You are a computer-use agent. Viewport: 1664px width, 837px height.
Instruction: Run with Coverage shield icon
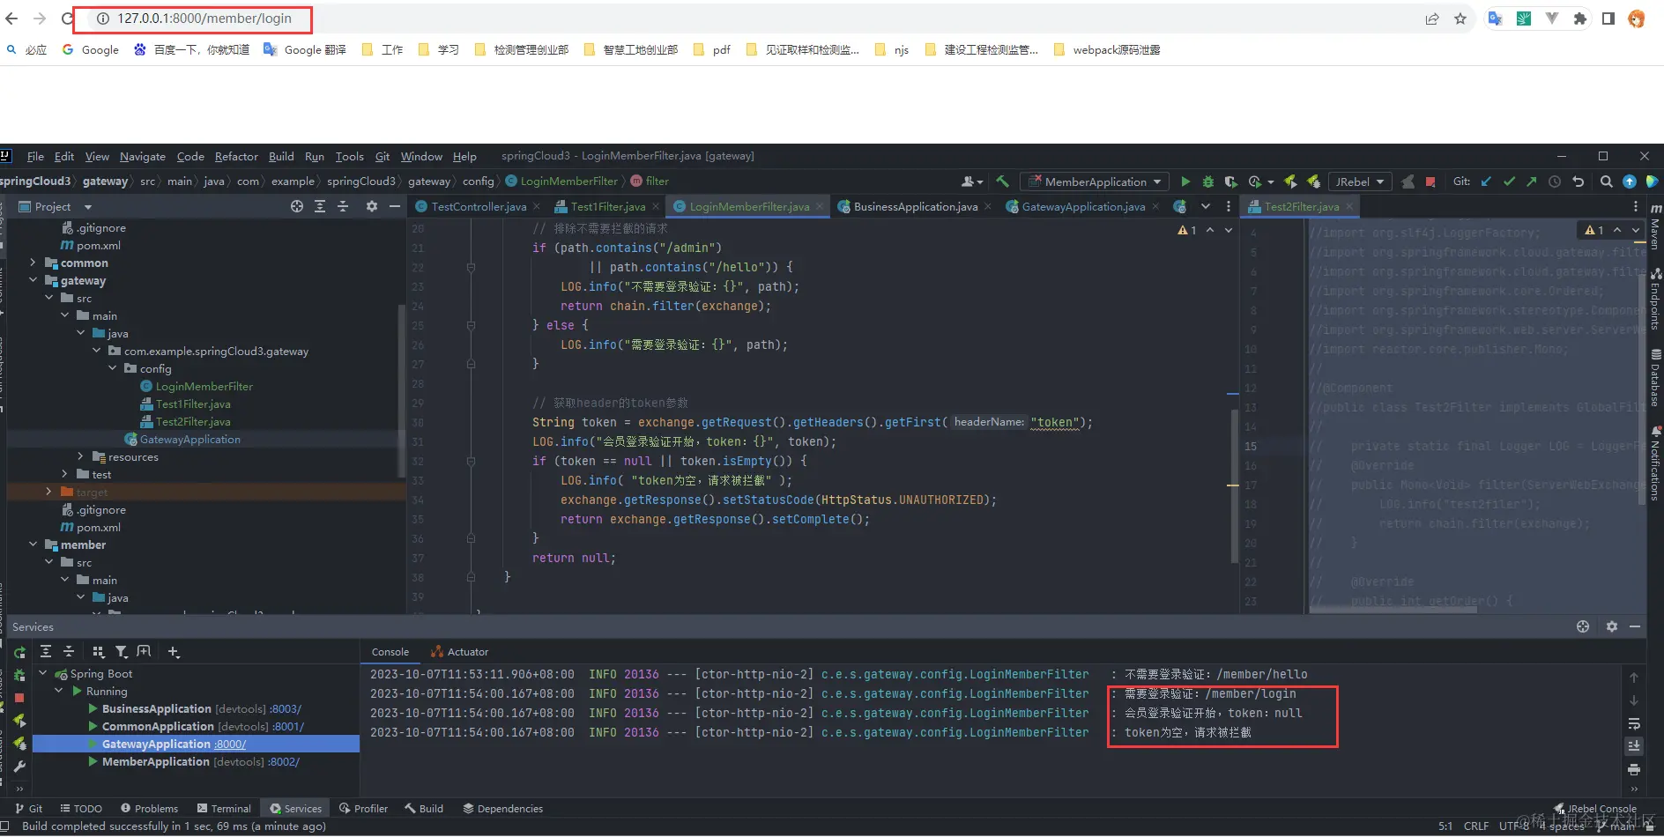pyautogui.click(x=1231, y=181)
